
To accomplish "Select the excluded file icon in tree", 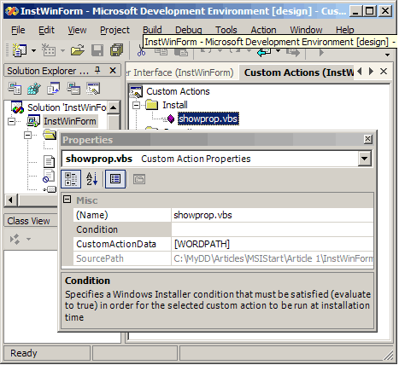I will click(49, 176).
